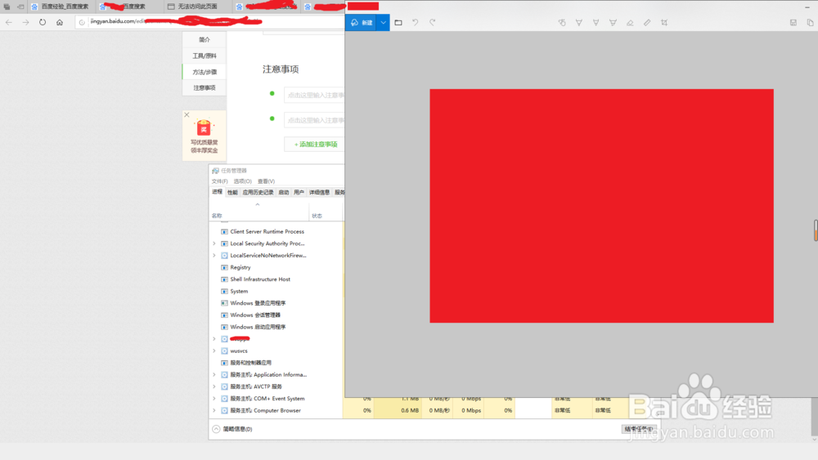The height and width of the screenshot is (460, 818).
Task: Click the 添加注意事项 button
Action: click(315, 145)
